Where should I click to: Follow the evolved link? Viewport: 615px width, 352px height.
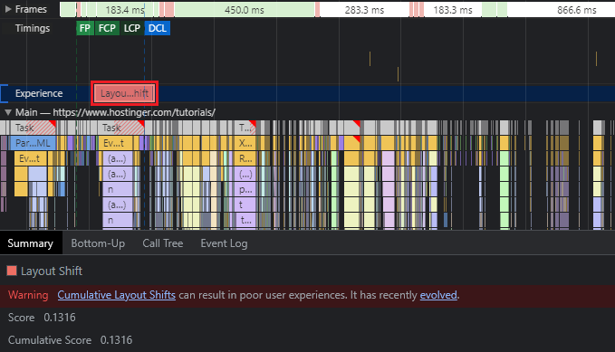pos(438,295)
